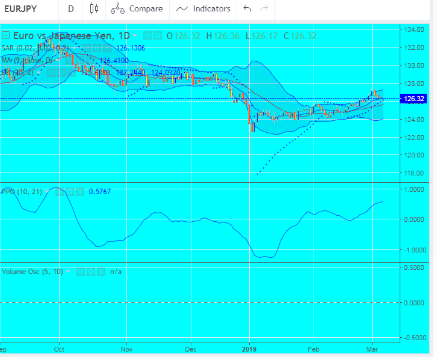Open settings for the main EURJPY series

[x=157, y=36]
